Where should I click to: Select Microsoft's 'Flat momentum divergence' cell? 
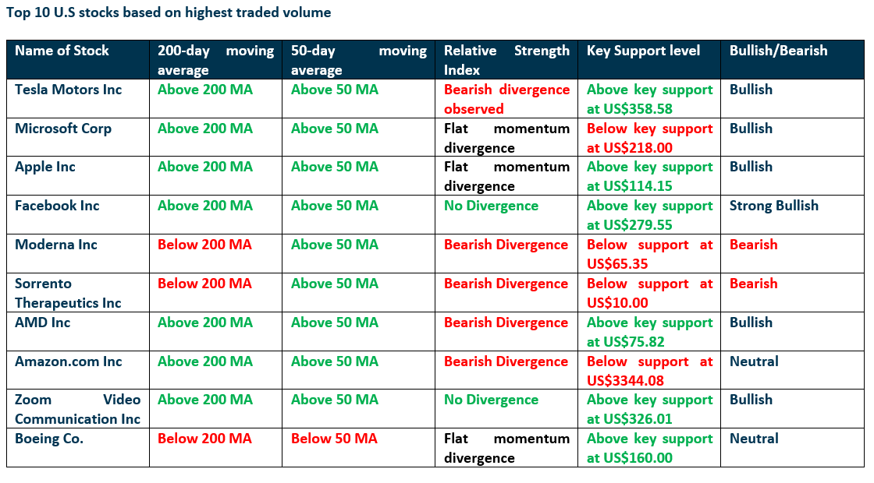coord(506,138)
